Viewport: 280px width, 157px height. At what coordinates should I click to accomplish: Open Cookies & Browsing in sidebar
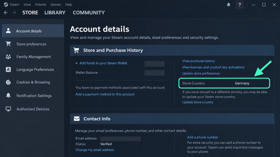click(x=33, y=82)
